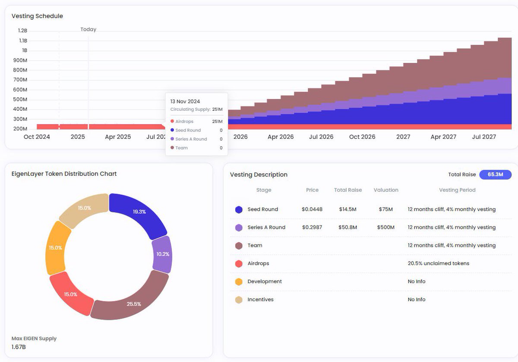518x362 pixels.
Task: Click the Oct 2024 x-axis label
Action: [37, 137]
